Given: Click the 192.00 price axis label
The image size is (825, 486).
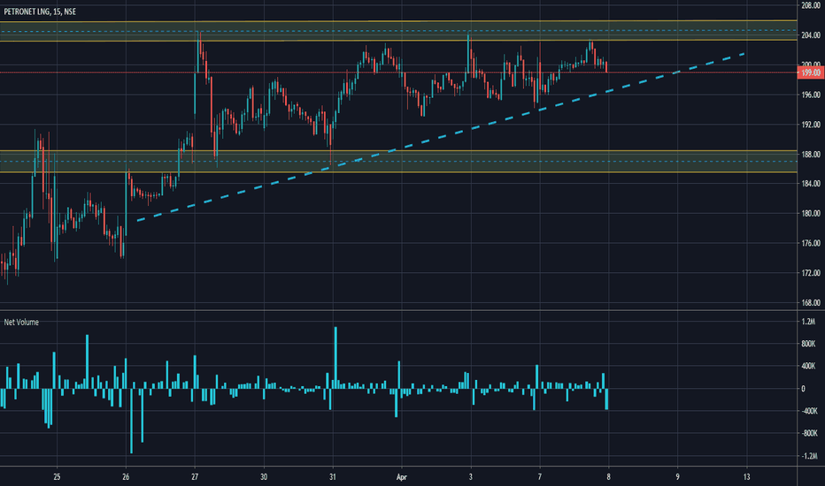Looking at the screenshot, I should coord(811,125).
